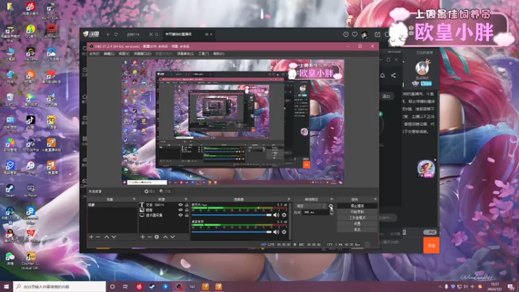Open scene transition type dropdown
The image size is (519, 292).
tap(311, 206)
